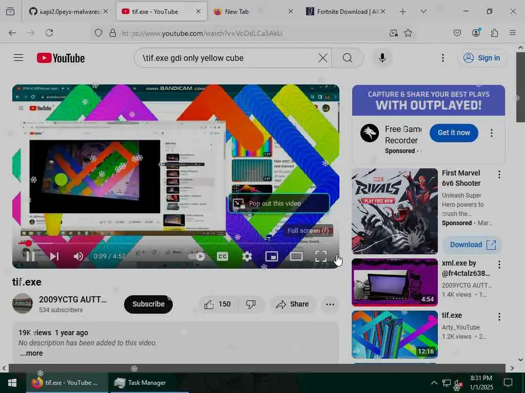Go back with the browser back arrow

coord(12,33)
